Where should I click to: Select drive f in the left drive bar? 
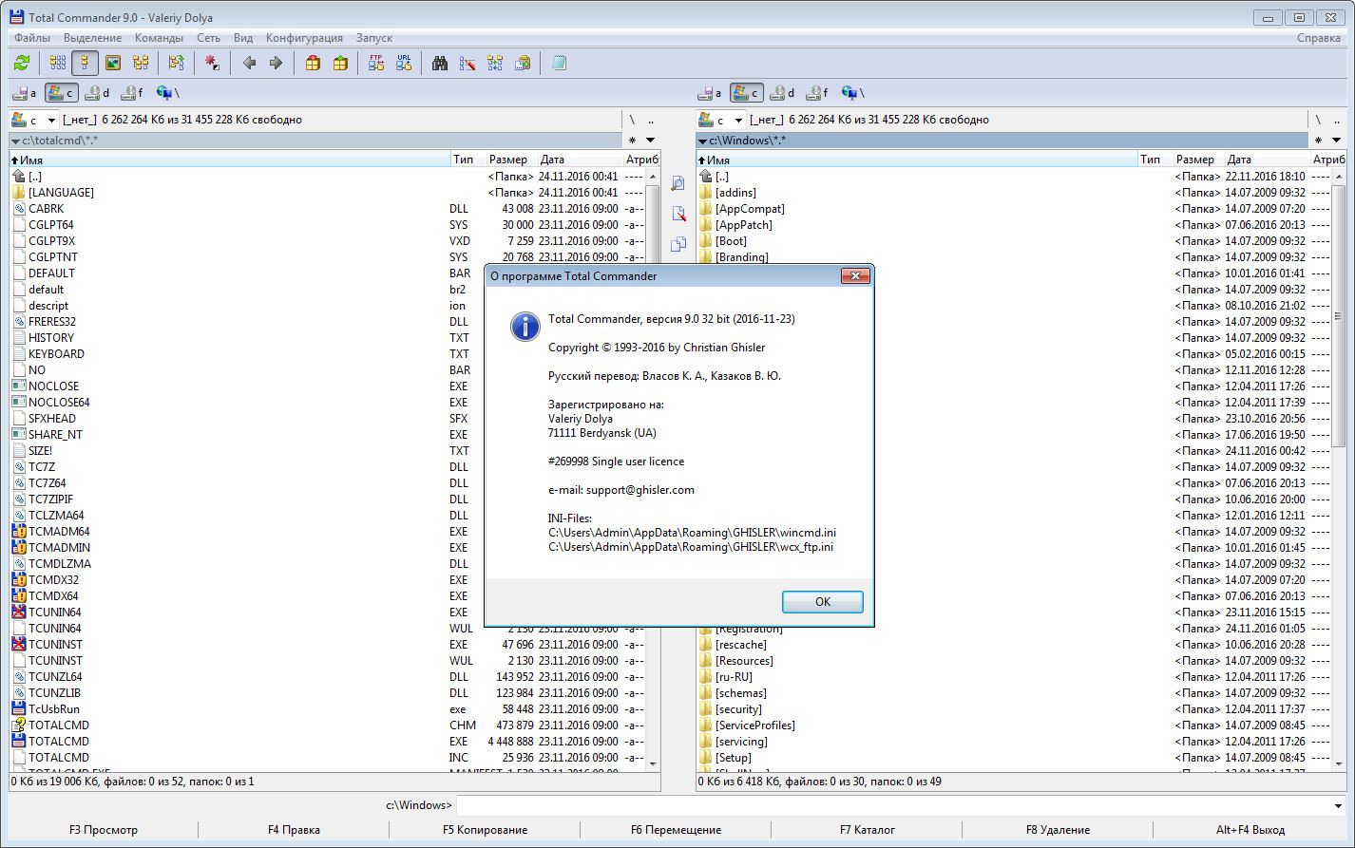130,93
